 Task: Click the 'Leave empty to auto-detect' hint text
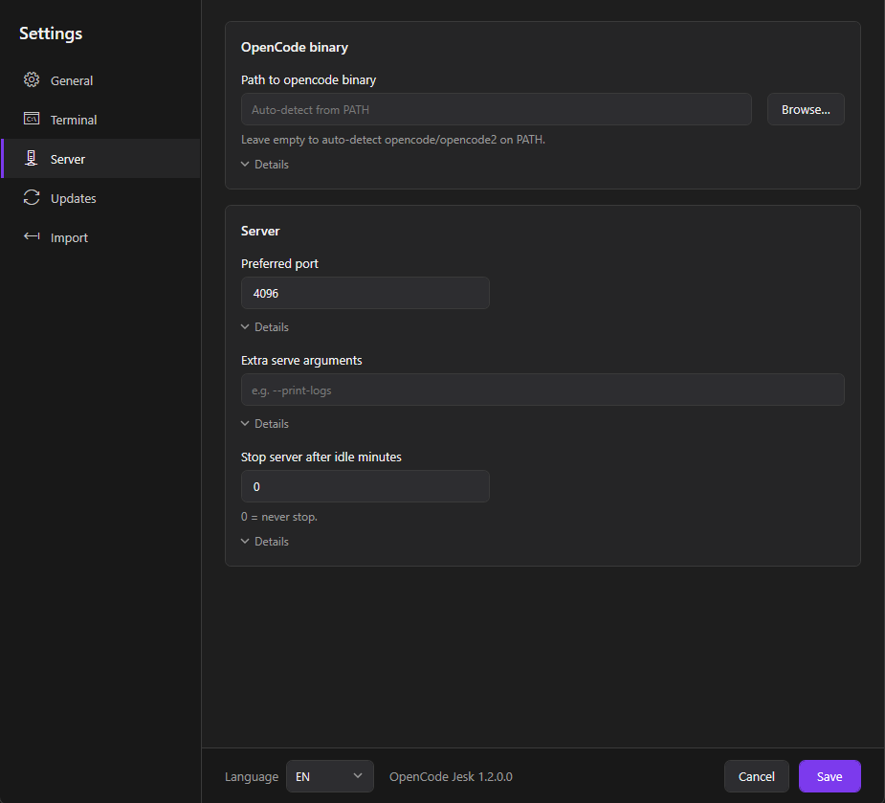point(393,140)
